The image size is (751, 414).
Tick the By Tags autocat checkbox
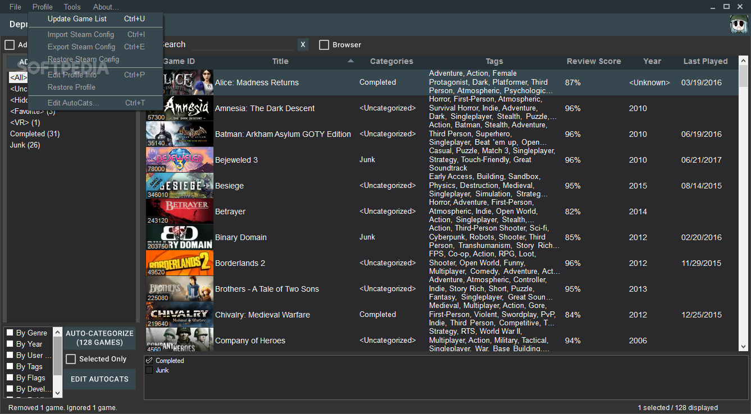(10, 366)
